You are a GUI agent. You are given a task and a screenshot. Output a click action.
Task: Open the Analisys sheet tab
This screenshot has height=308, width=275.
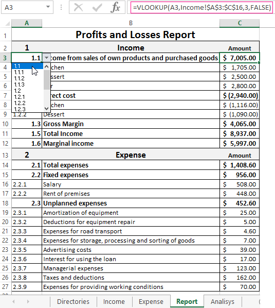click(x=223, y=301)
